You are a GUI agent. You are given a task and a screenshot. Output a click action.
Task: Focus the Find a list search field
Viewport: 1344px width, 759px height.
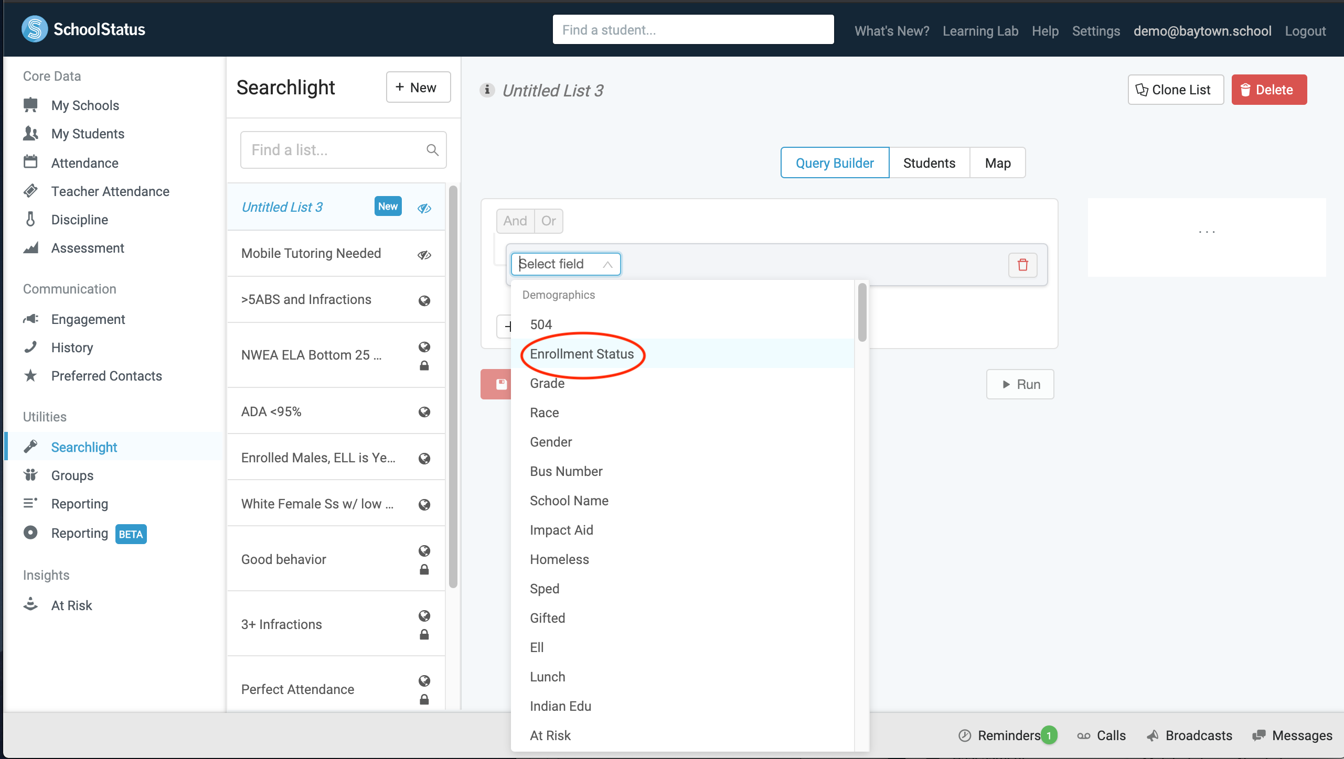[343, 150]
